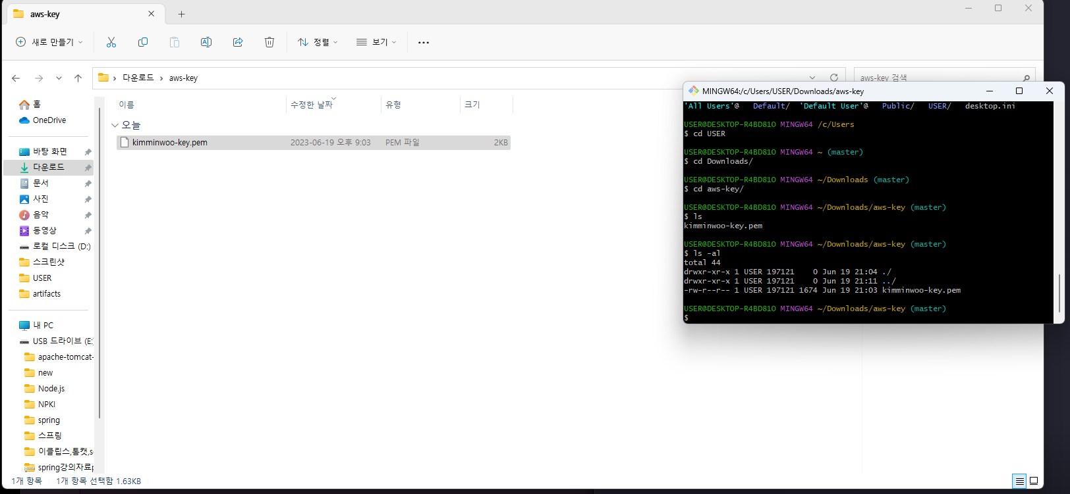Screen dimensions: 1070x494
Task: Open 다운로드 in the sidebar
Action: pos(49,168)
